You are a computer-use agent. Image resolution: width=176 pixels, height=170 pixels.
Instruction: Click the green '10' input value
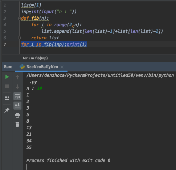(39, 88)
